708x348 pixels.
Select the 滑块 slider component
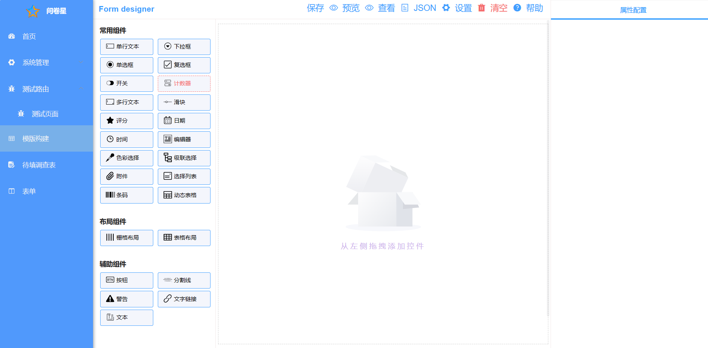click(184, 102)
